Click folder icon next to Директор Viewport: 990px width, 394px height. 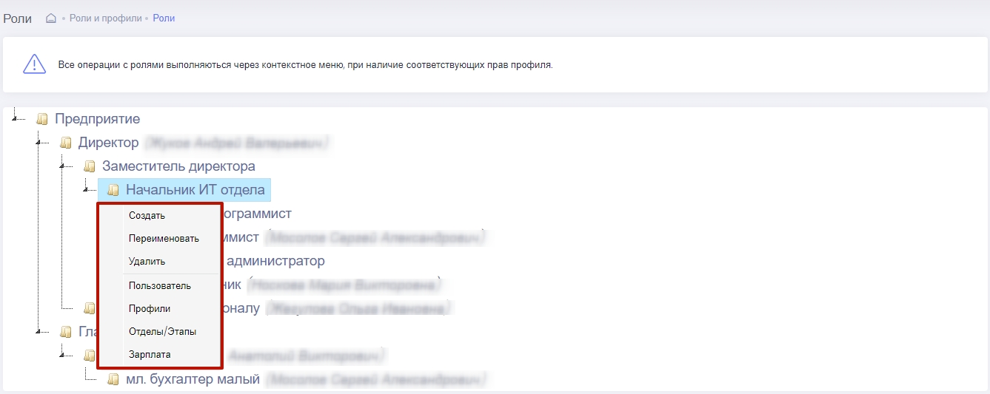coord(66,143)
